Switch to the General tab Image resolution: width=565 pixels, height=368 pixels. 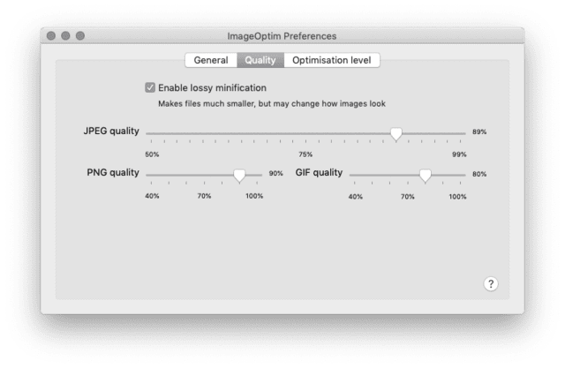click(x=211, y=60)
